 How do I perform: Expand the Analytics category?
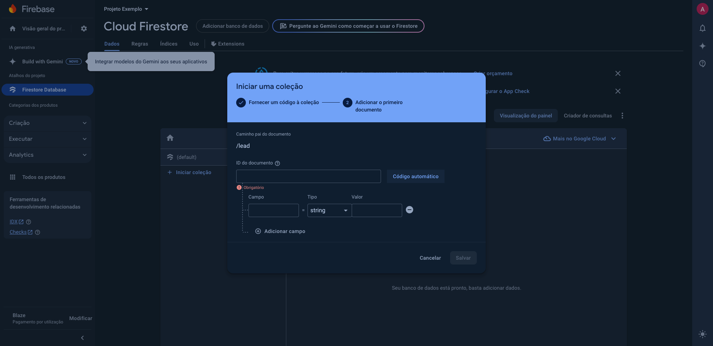click(48, 155)
